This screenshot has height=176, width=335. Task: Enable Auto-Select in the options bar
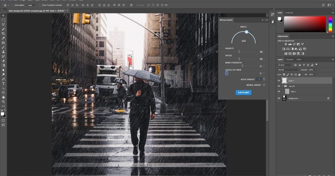pos(13,5)
